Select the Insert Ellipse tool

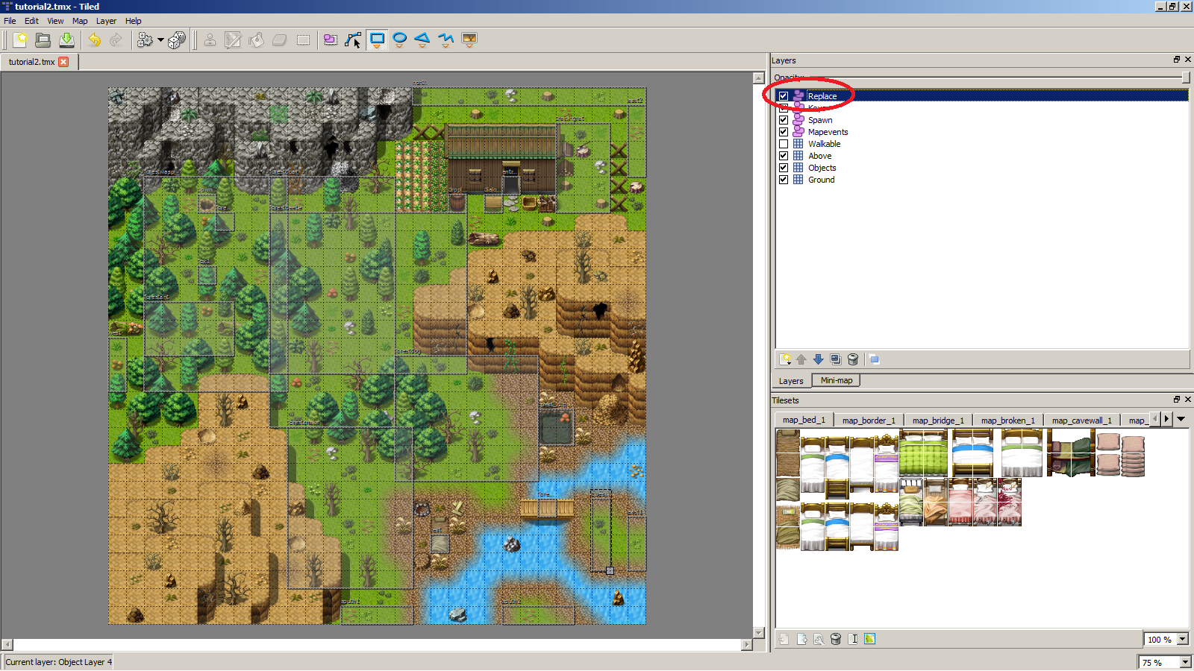(x=400, y=40)
